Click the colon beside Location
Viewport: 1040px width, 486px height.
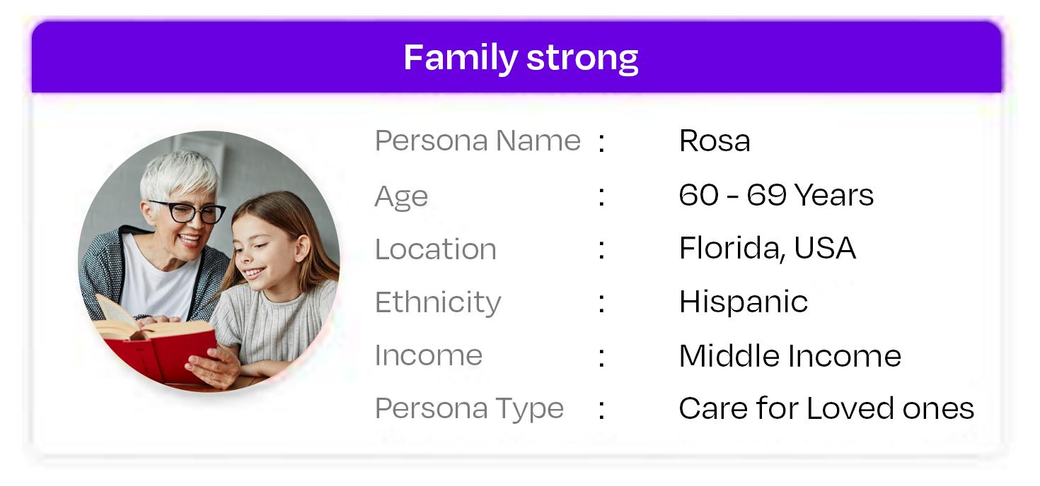tap(601, 251)
